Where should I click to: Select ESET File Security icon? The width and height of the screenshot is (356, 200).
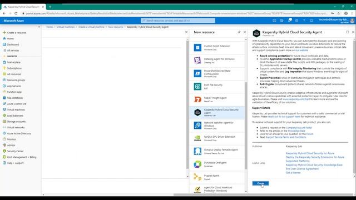point(197,87)
